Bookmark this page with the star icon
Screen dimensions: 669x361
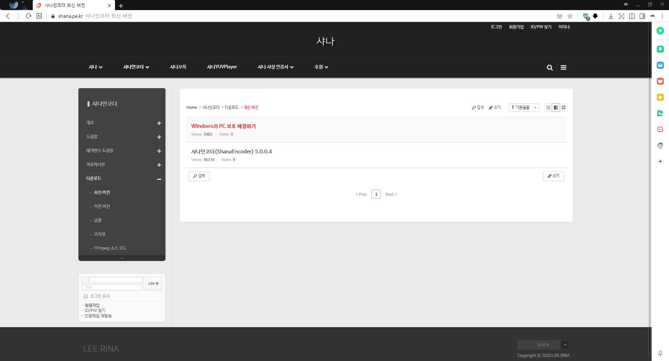(x=570, y=16)
